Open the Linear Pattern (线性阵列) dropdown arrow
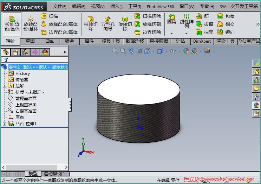261x184 pixels. (187, 34)
